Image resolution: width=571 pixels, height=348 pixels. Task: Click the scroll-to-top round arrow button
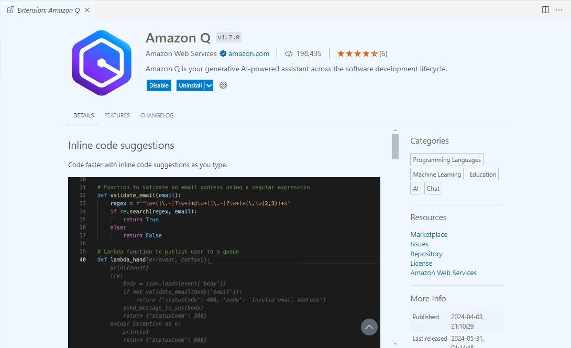point(369,327)
